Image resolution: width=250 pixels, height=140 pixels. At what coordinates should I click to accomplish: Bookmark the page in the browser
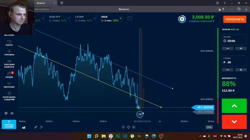click(x=223, y=9)
